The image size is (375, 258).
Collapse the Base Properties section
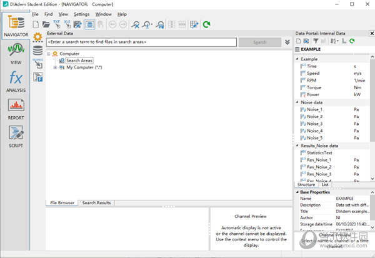[x=297, y=192]
